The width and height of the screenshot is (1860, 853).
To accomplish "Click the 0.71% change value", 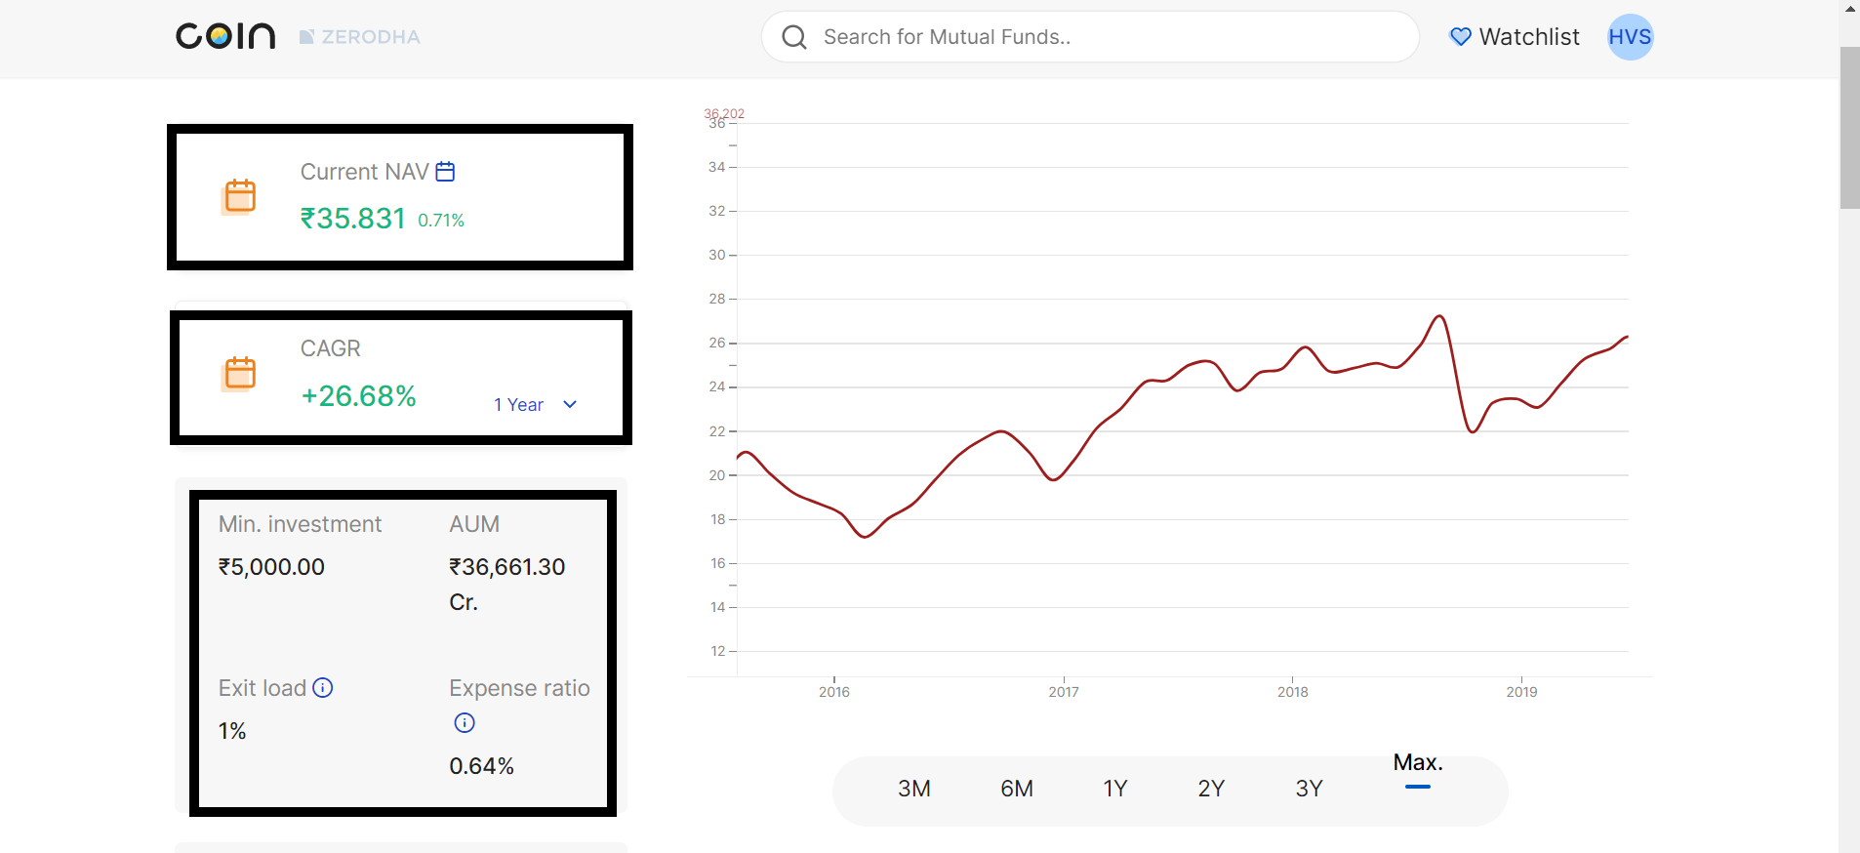I will [441, 221].
